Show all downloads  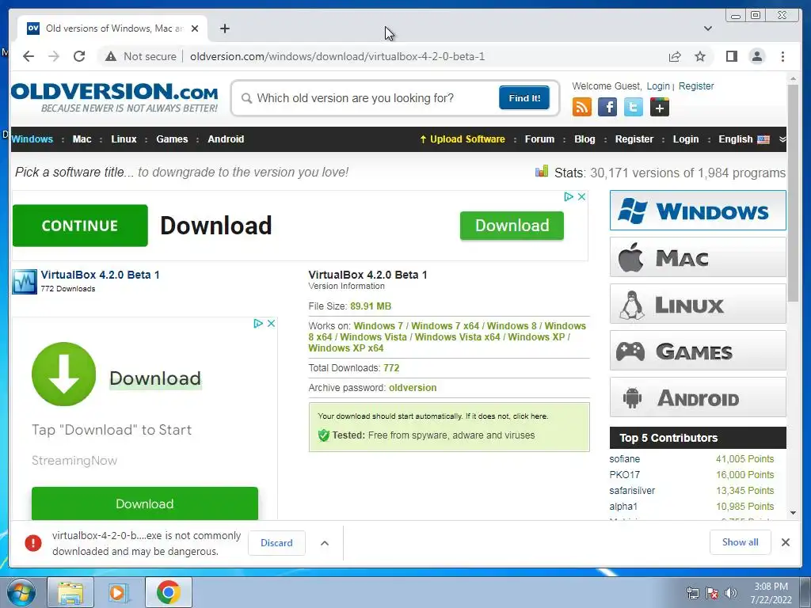pos(741,542)
